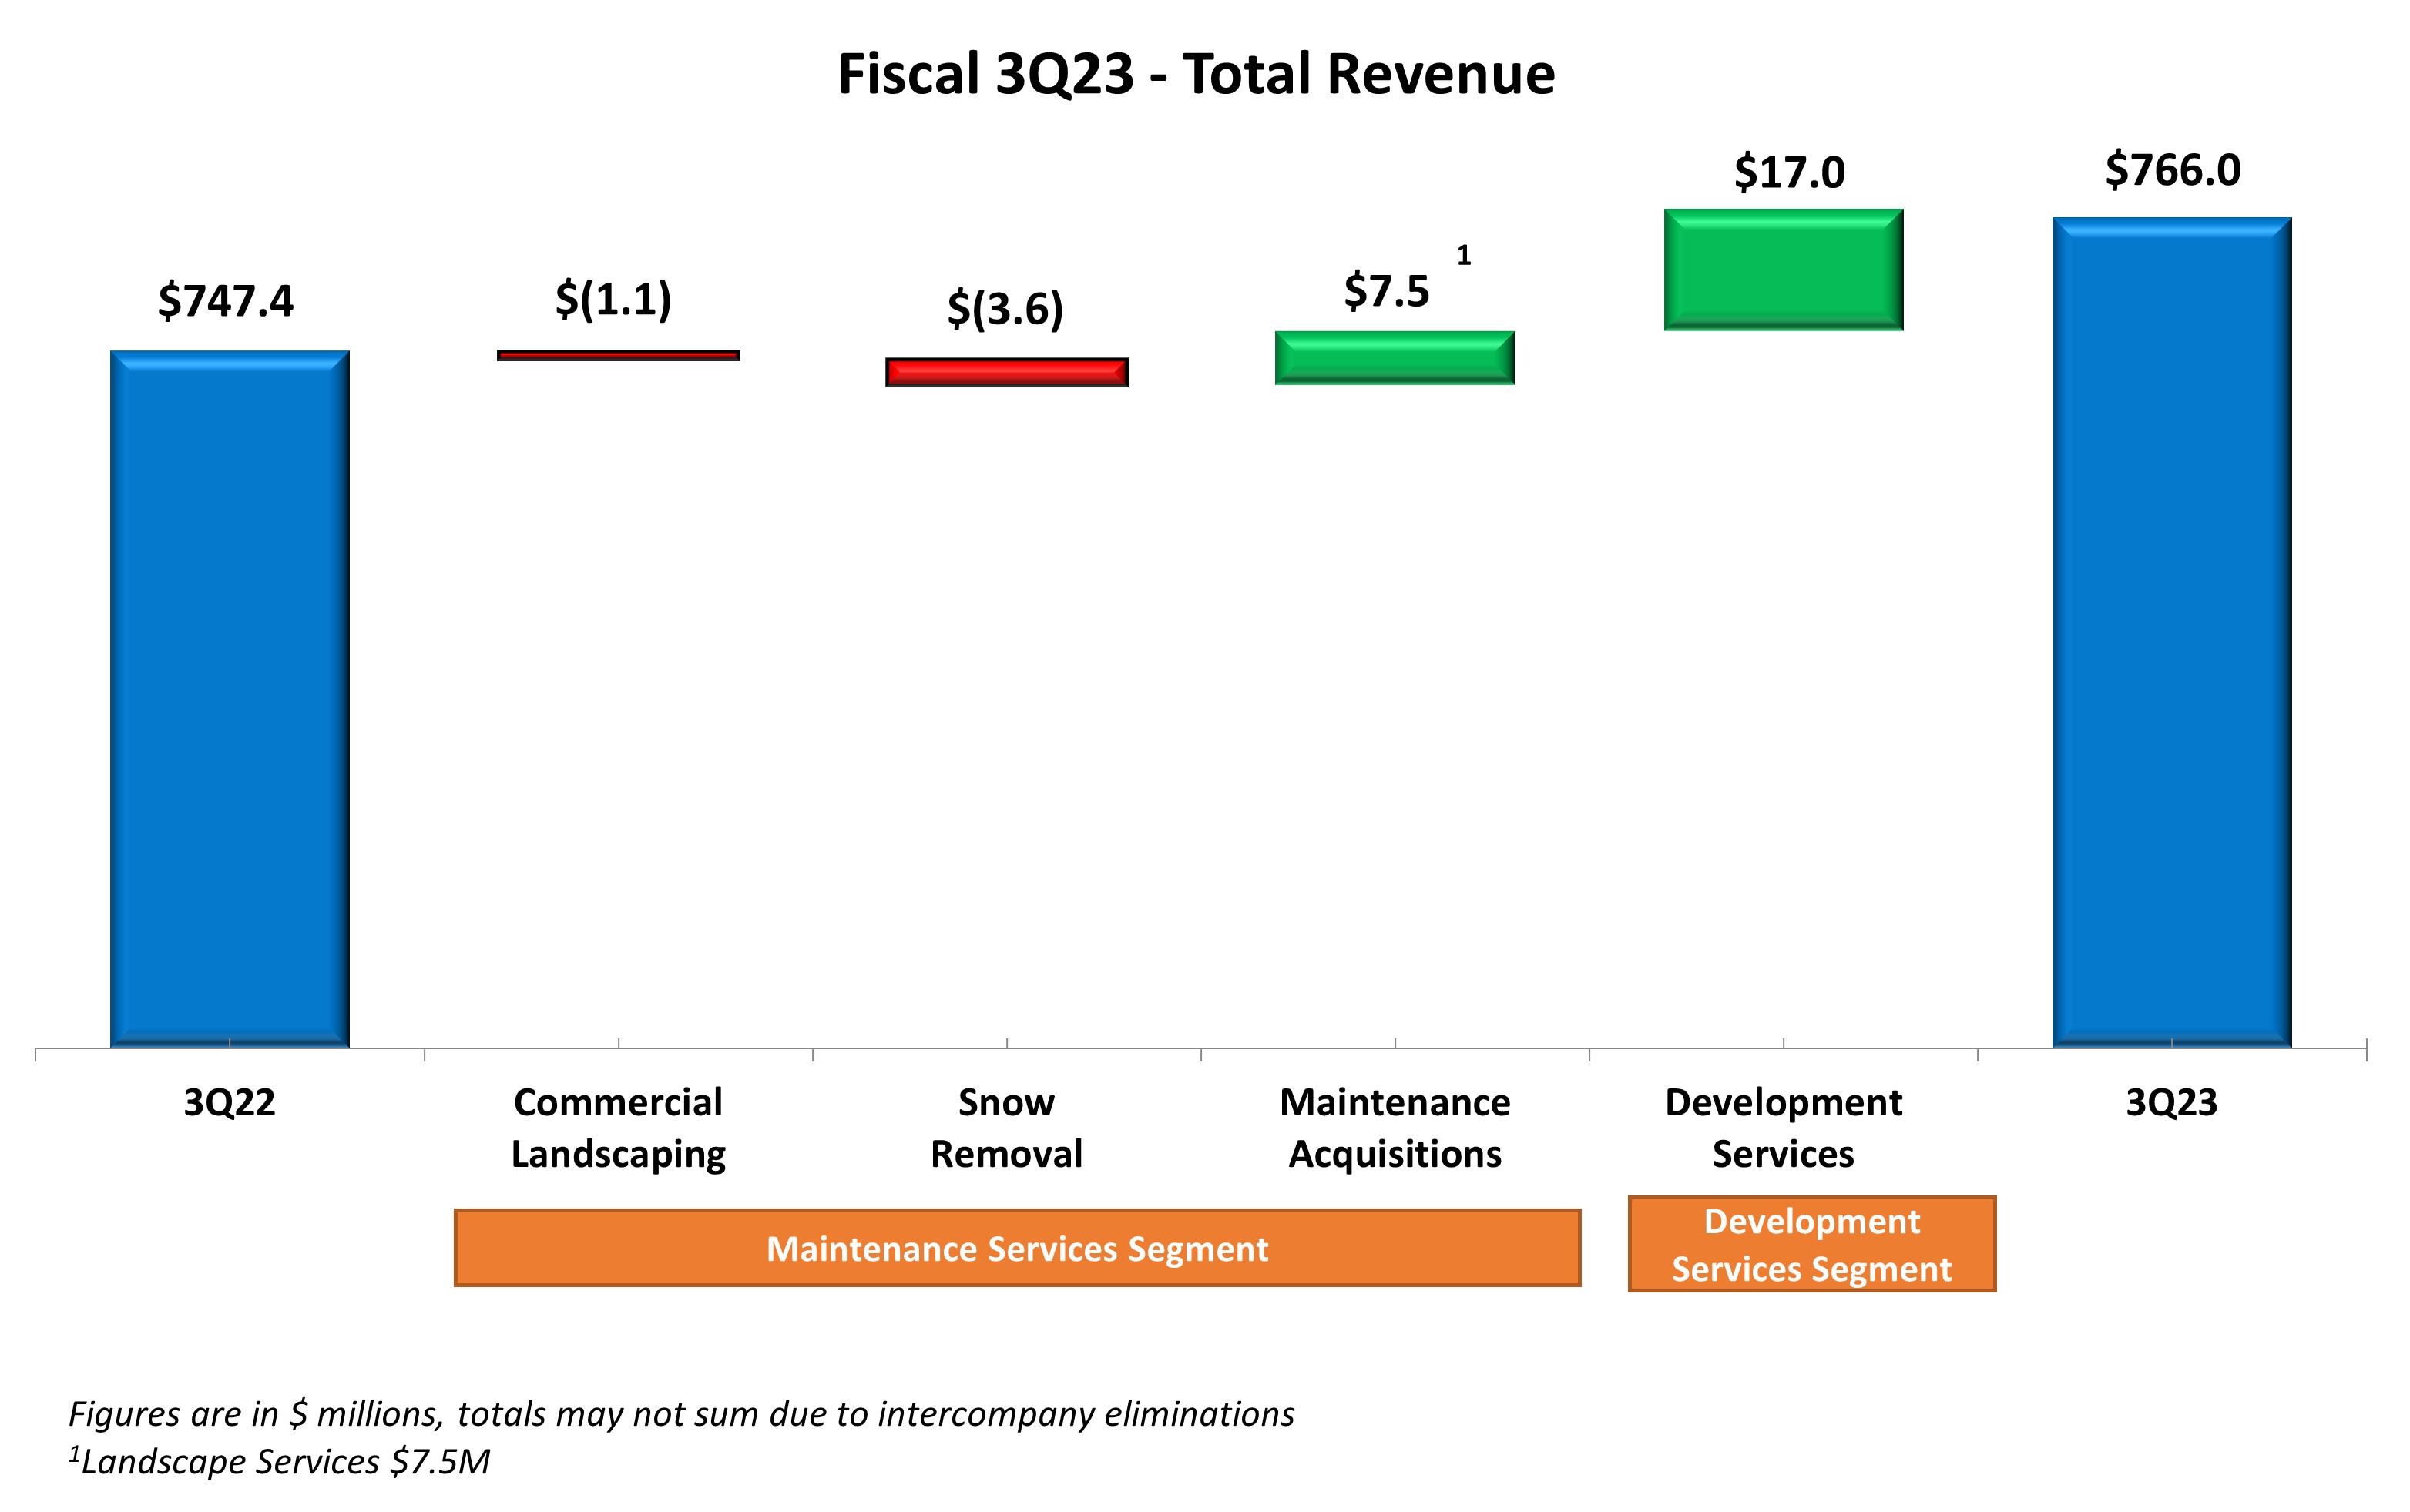Click the blue 3Q23 revenue bar

(2171, 632)
